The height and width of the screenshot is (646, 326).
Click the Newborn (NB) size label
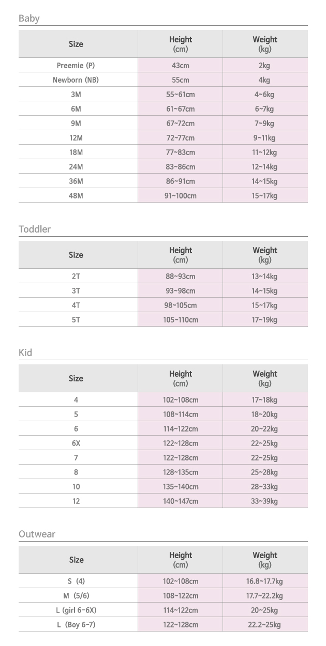coord(76,80)
